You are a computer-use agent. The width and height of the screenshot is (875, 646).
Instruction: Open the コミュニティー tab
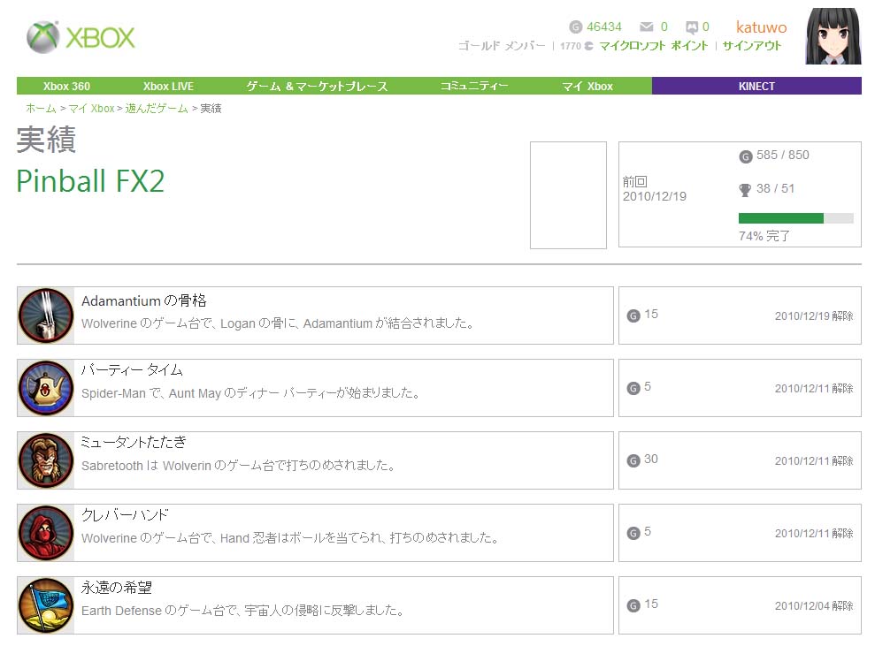tap(474, 87)
